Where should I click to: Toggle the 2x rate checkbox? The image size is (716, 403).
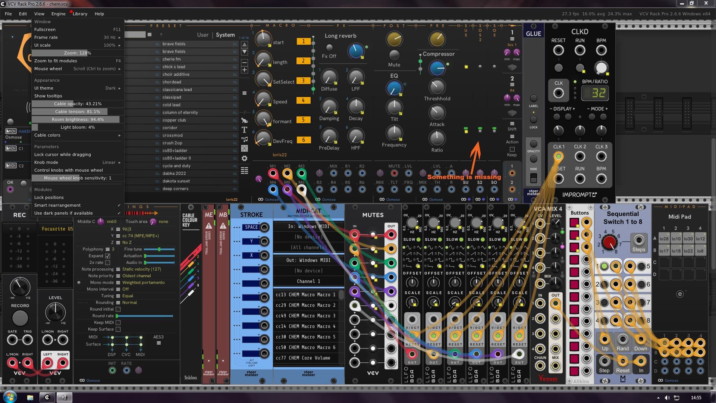tap(108, 263)
